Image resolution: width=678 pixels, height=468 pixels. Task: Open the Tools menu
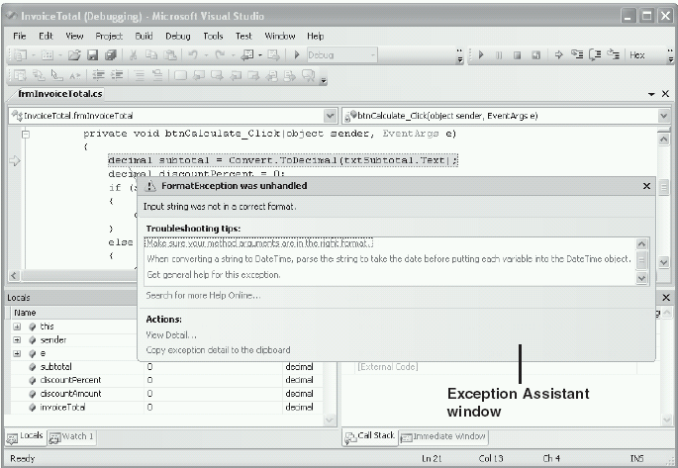click(x=213, y=36)
